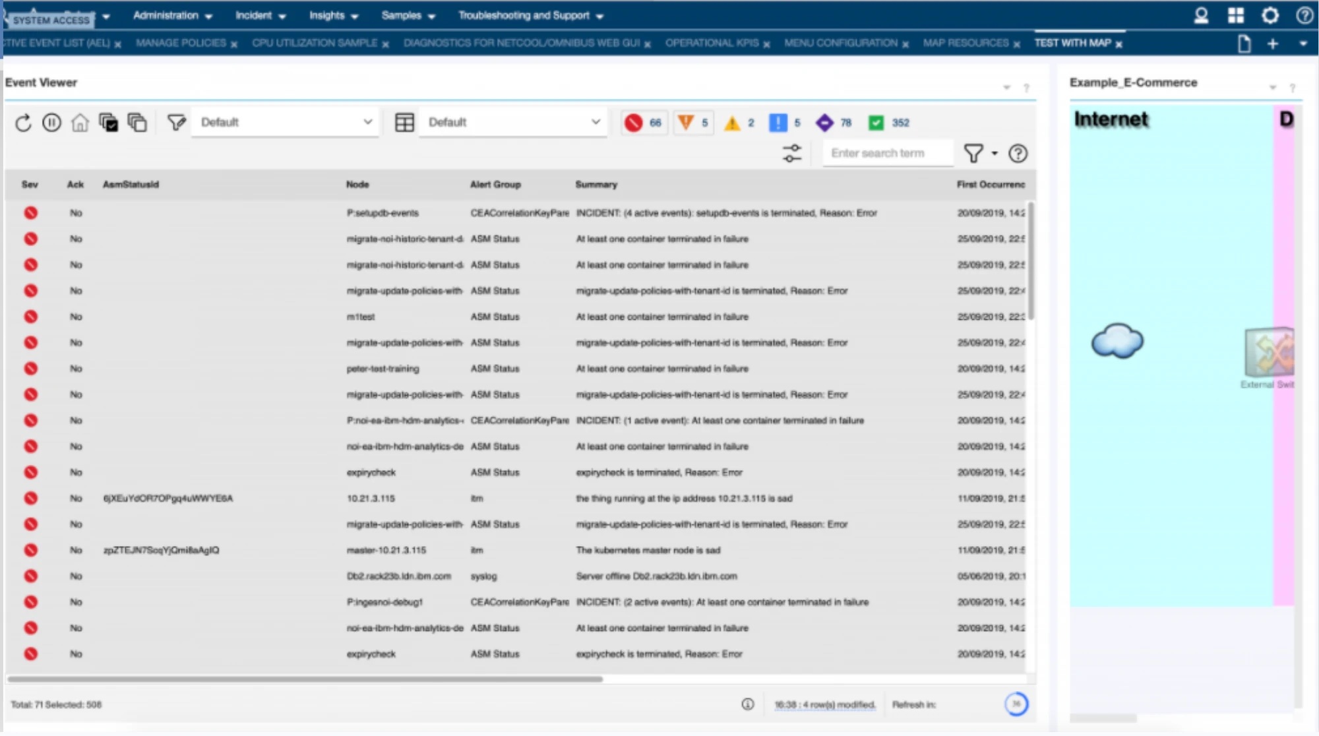The image size is (1319, 736).
Task: Click the Enter search term field
Action: (x=888, y=154)
